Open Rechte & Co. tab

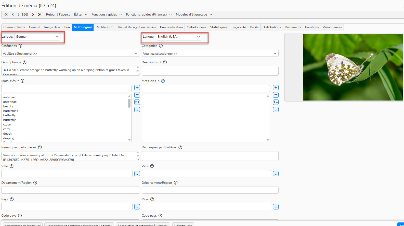[x=105, y=27]
